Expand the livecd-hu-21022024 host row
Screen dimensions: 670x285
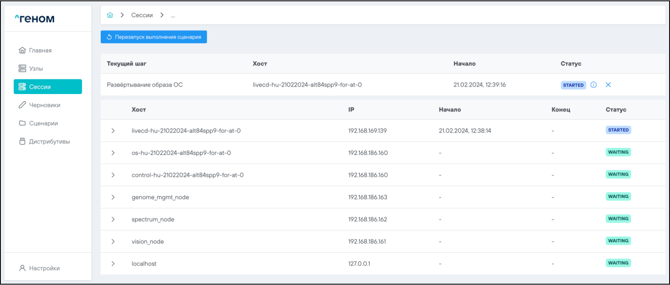(113, 131)
